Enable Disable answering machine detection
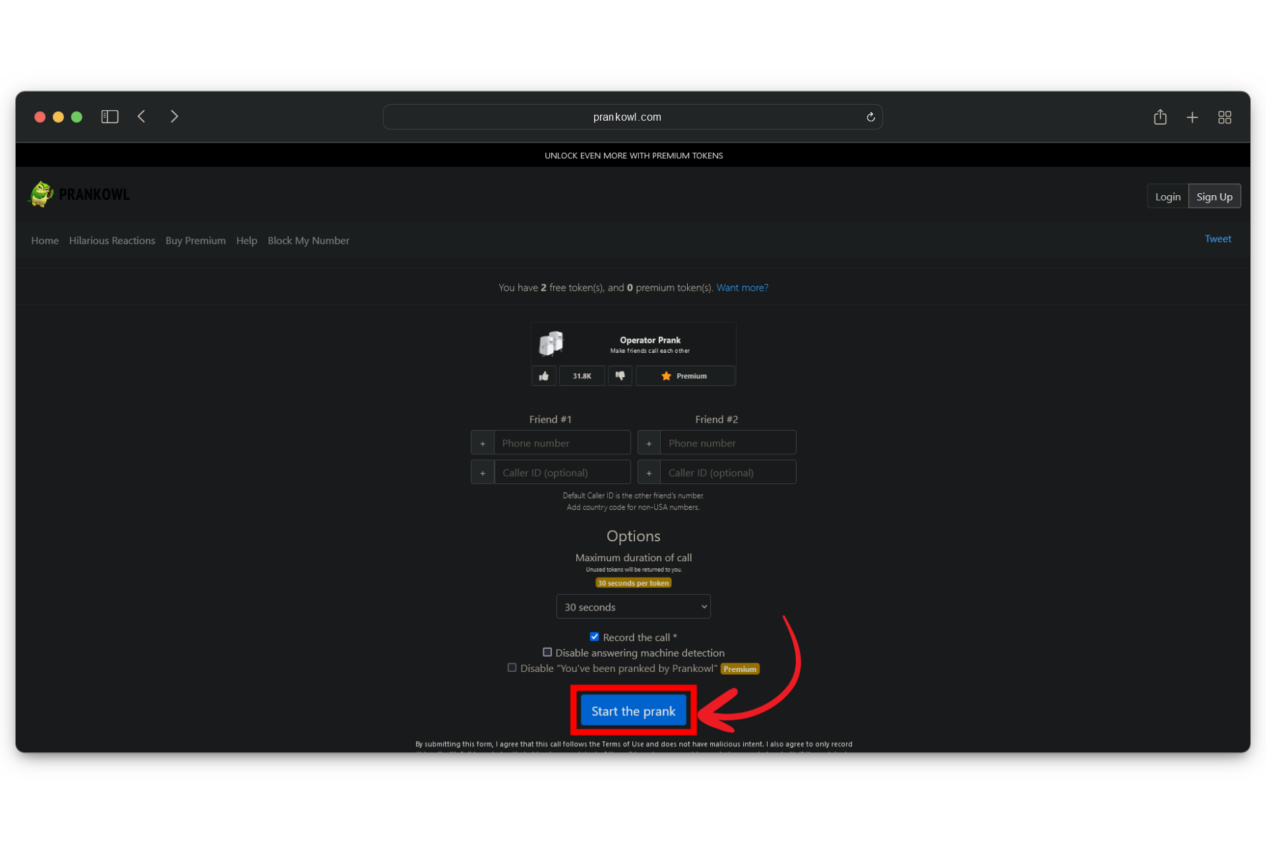The width and height of the screenshot is (1266, 844). [x=547, y=652]
